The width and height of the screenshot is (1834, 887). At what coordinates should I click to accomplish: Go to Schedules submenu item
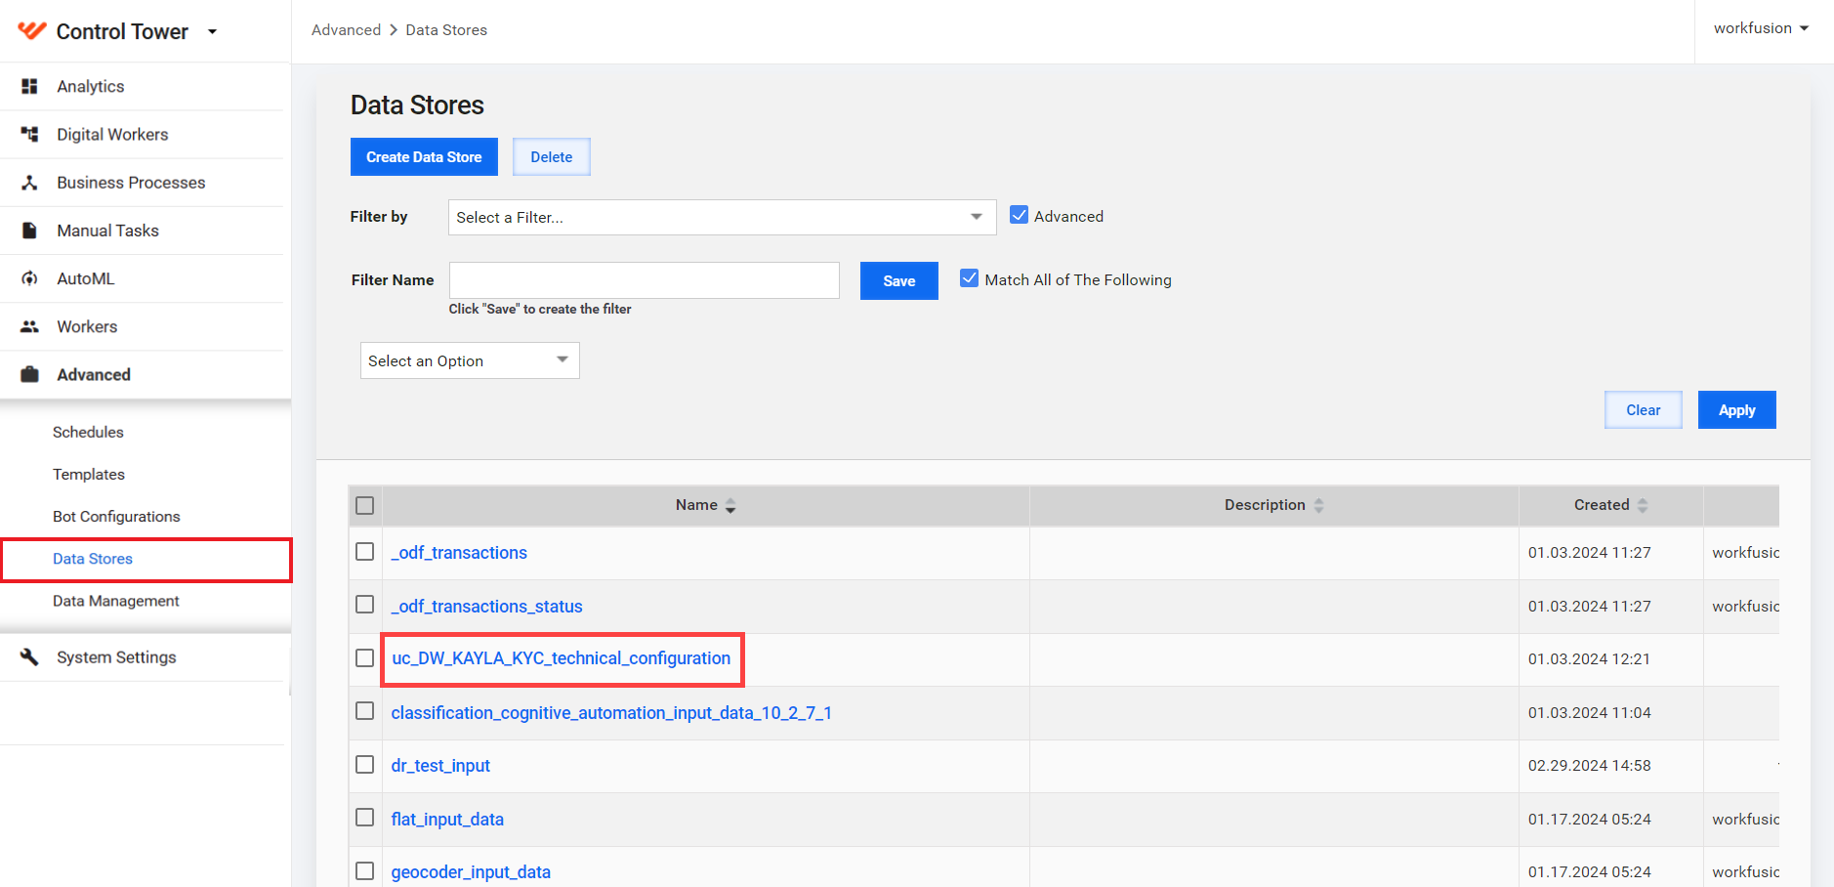click(x=88, y=432)
